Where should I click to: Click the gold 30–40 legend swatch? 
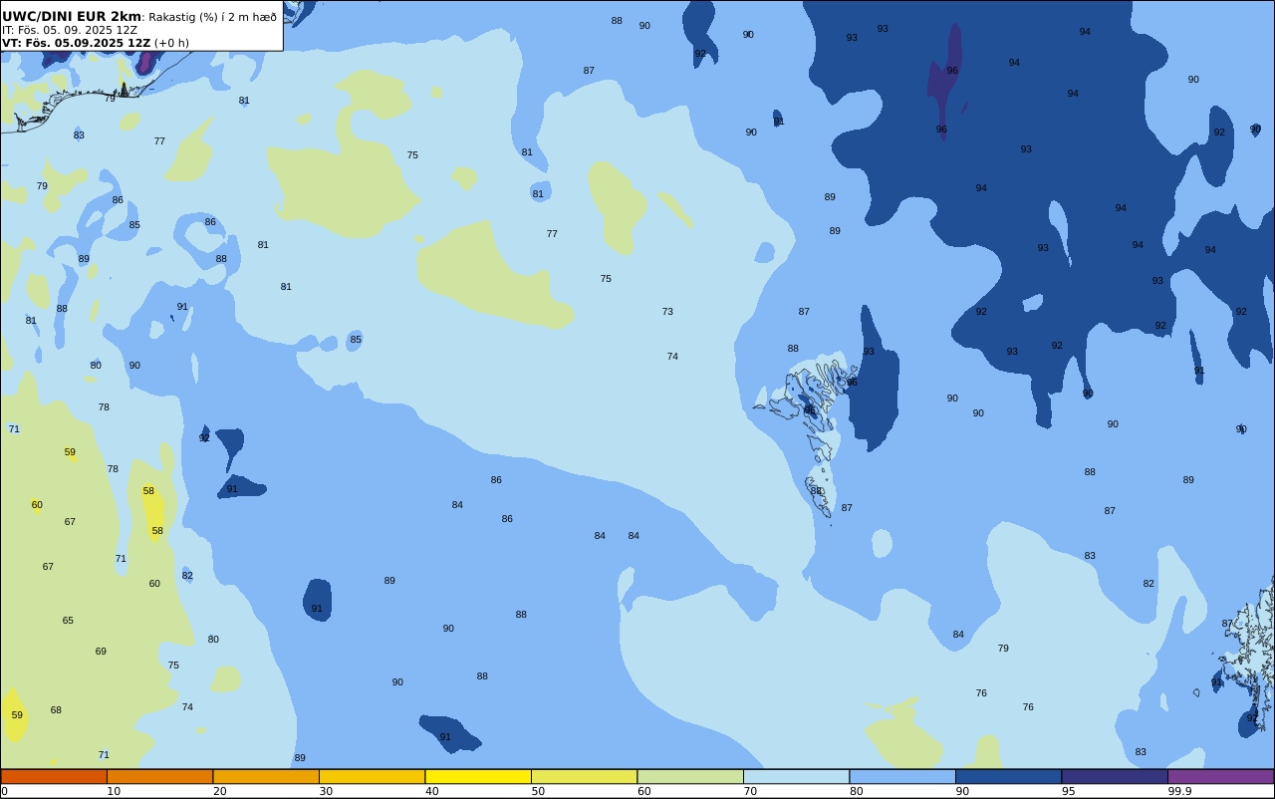(x=372, y=776)
